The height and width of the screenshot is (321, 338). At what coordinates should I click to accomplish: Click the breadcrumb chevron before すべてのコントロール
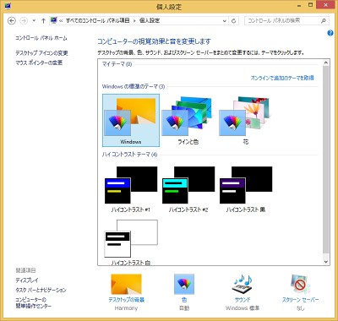[61, 21]
